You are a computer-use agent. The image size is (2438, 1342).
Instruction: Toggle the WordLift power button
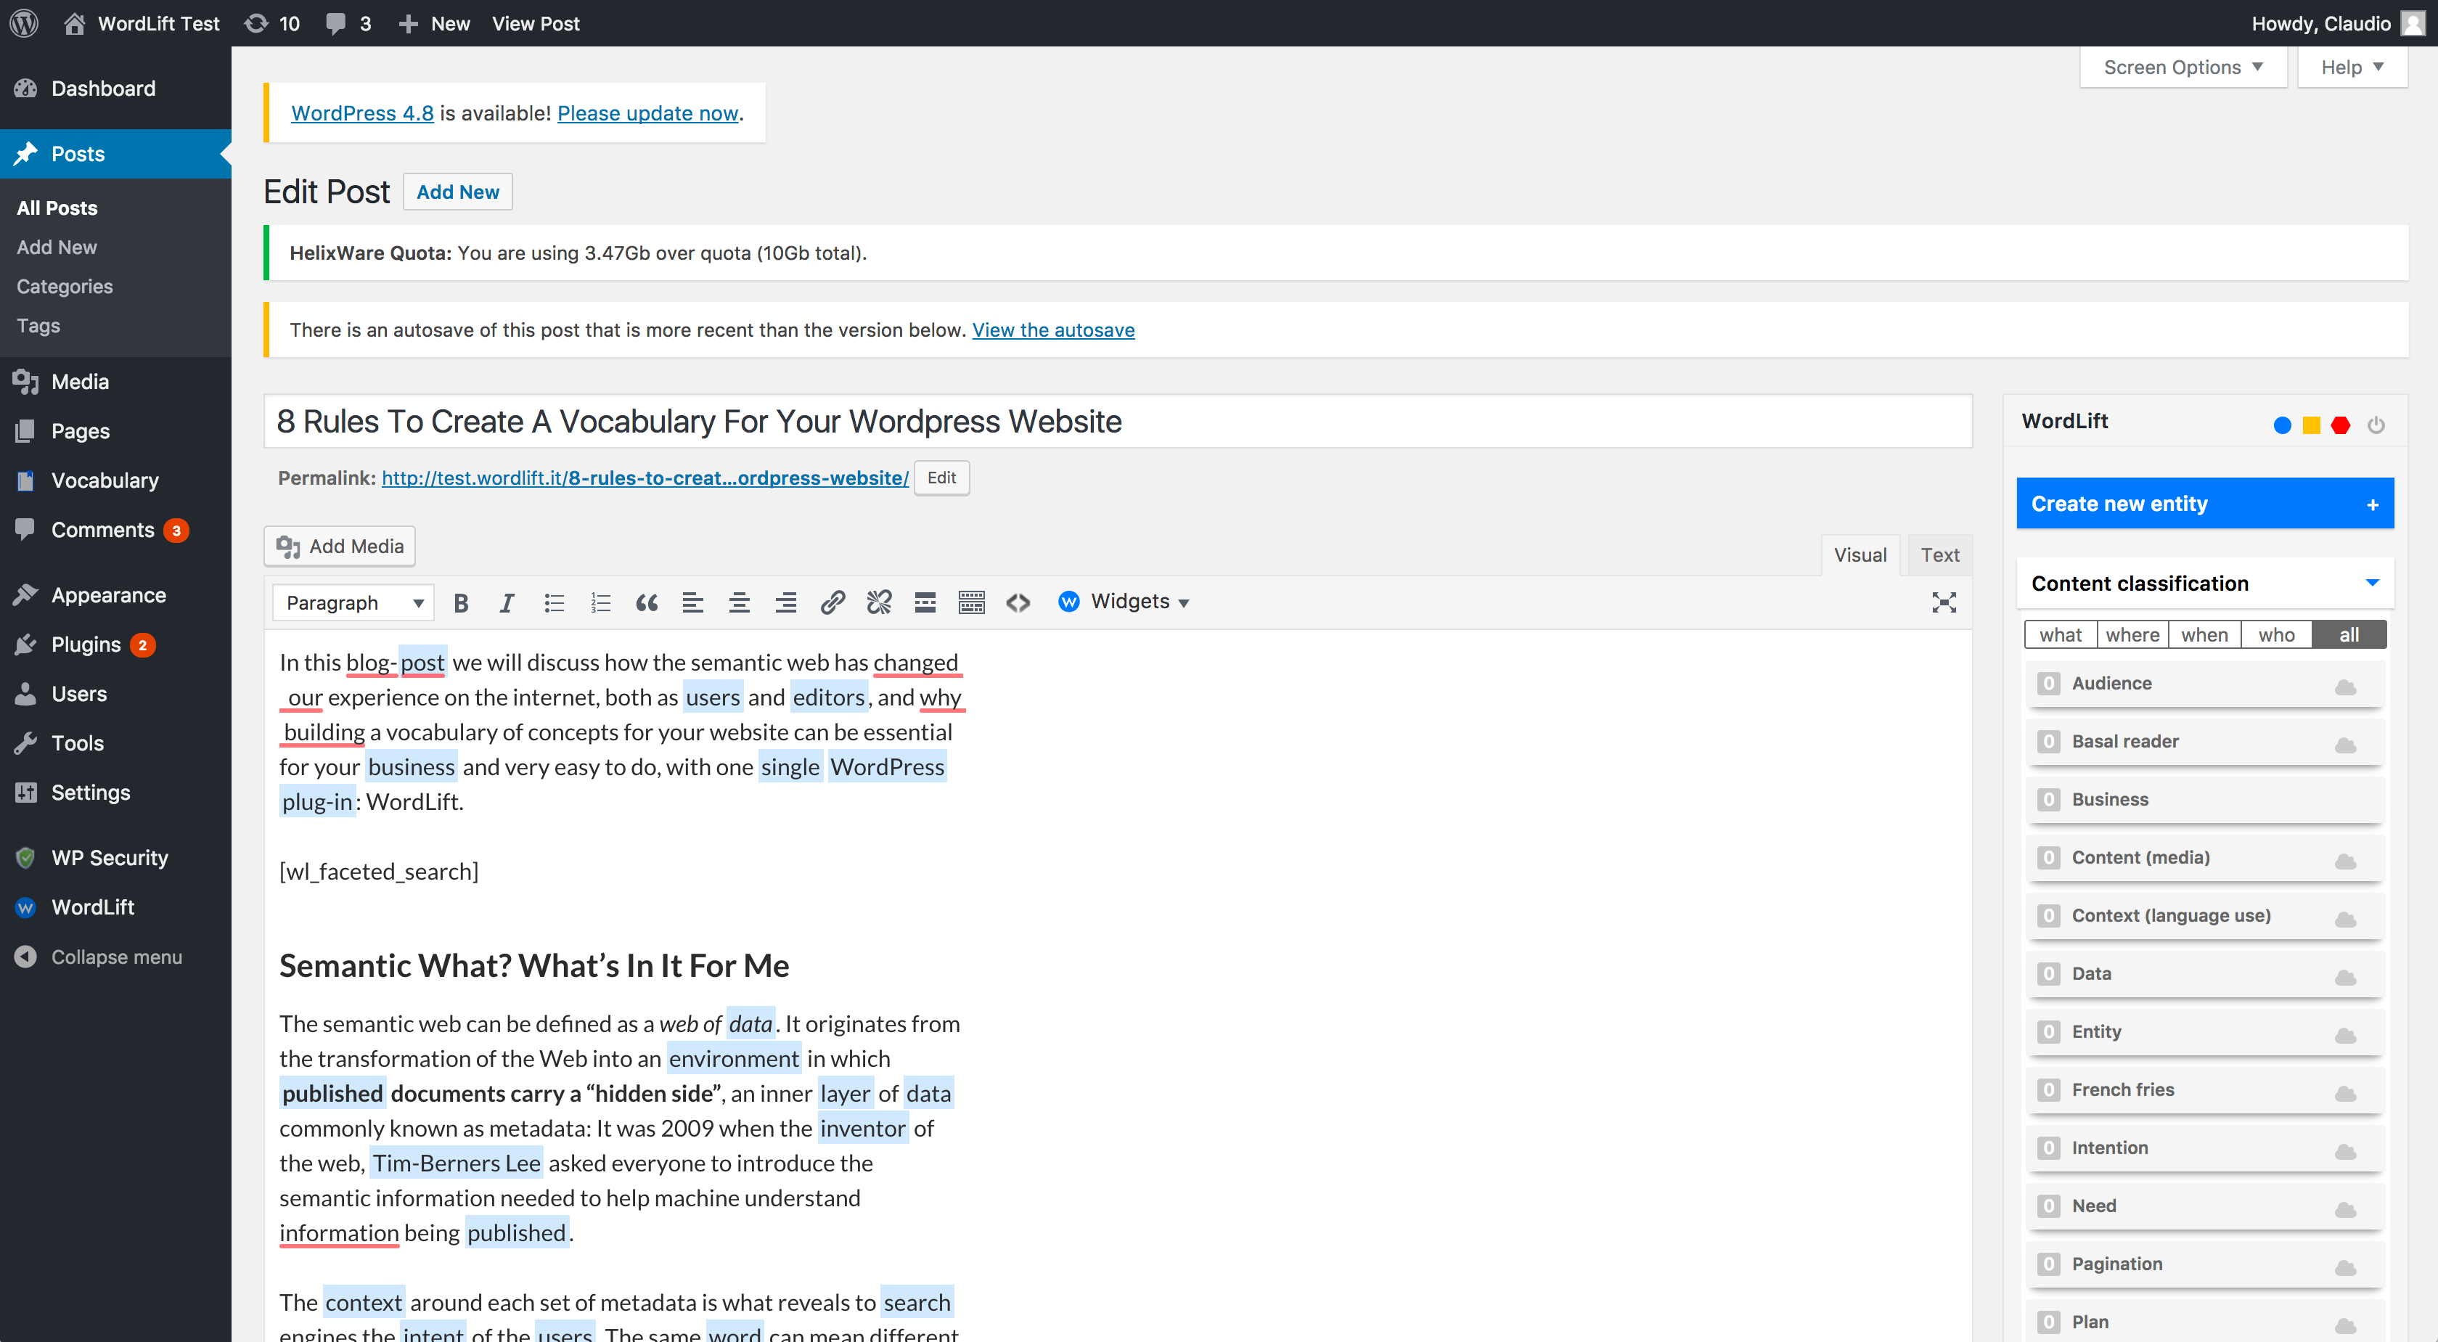(x=2376, y=425)
